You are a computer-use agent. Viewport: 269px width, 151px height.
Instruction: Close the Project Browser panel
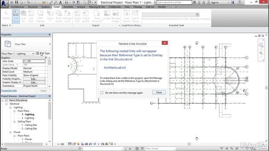[50, 96]
